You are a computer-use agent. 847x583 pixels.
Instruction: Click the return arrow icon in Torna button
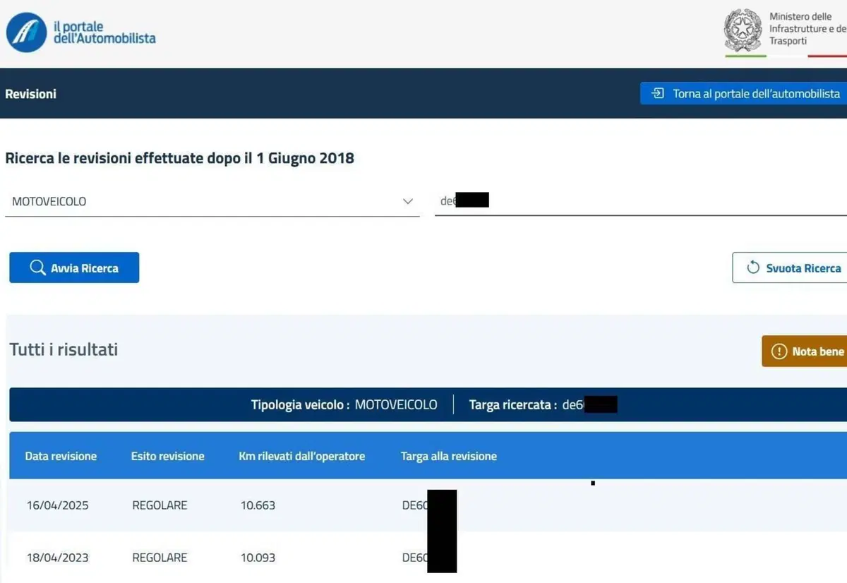click(x=658, y=94)
